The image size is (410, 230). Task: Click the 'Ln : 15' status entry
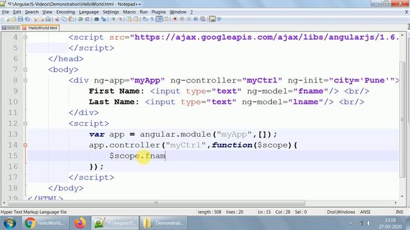(265, 212)
